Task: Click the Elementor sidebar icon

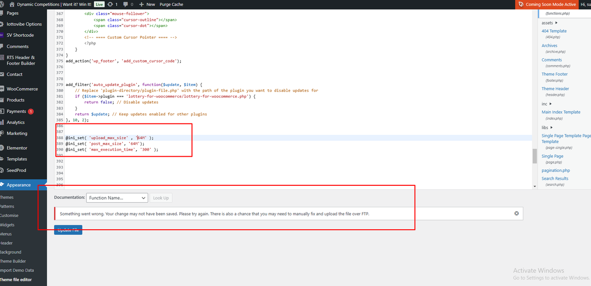Action: coord(1,148)
